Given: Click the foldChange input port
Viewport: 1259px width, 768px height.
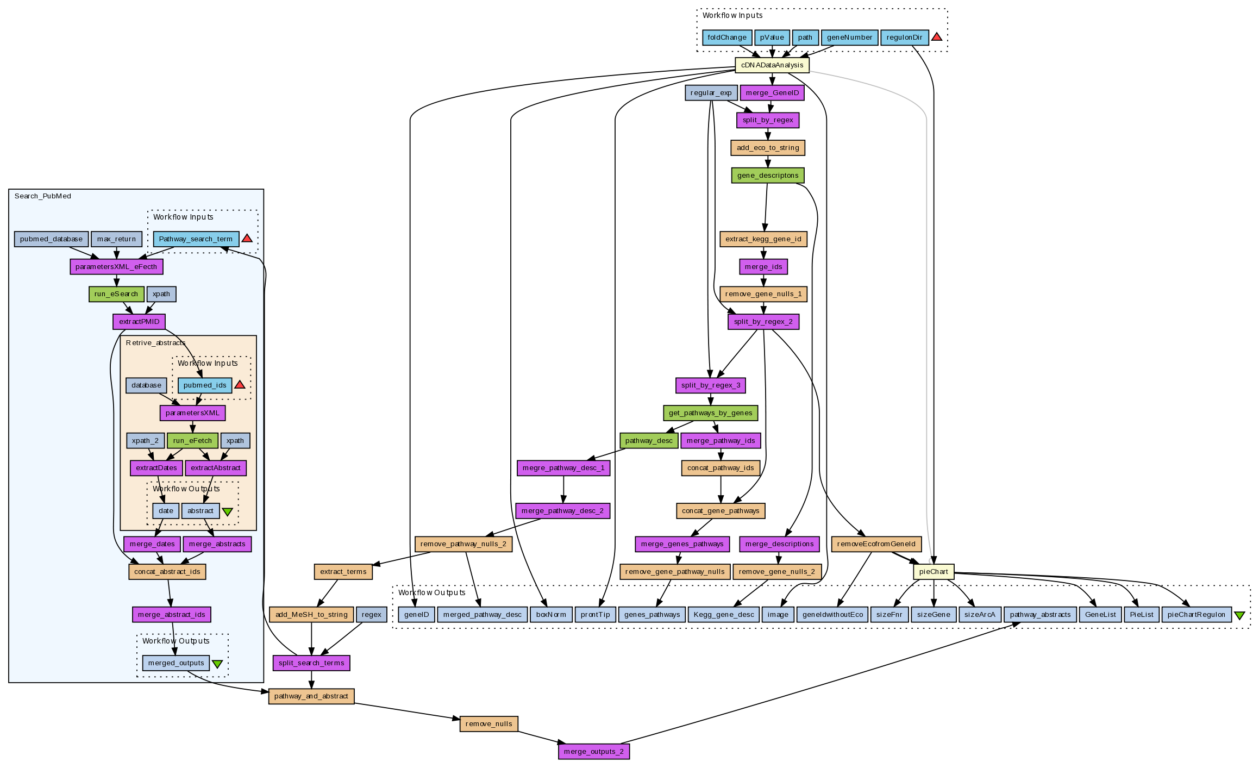Looking at the screenshot, I should (x=726, y=38).
